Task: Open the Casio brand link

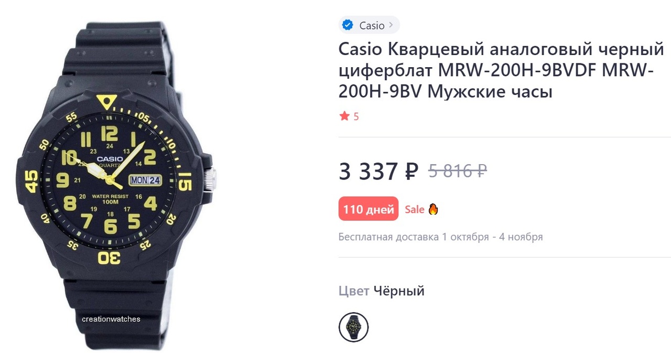Action: click(369, 25)
